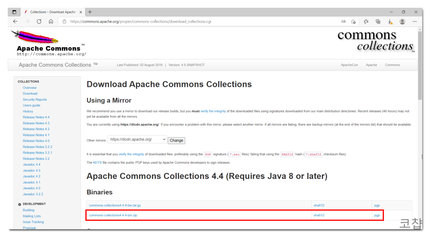Screen dimensions: 430x237
Task: Open the translate page icon
Action: 343,22
